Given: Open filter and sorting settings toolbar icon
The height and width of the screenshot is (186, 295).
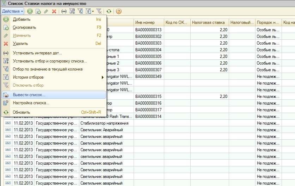Looking at the screenshot, I should [72, 11].
